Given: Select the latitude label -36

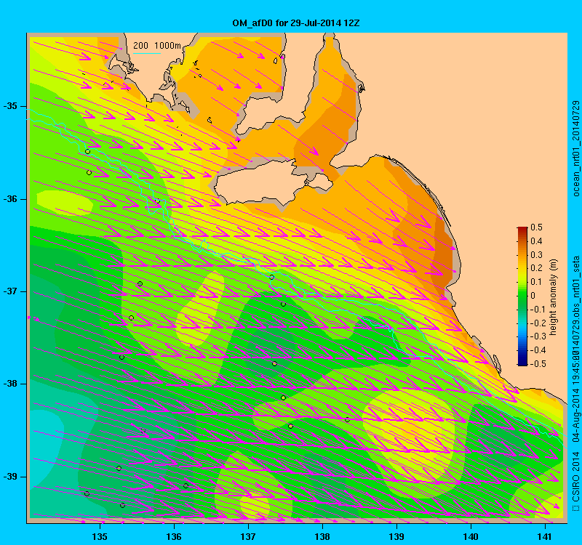Looking at the screenshot, I should (10, 199).
